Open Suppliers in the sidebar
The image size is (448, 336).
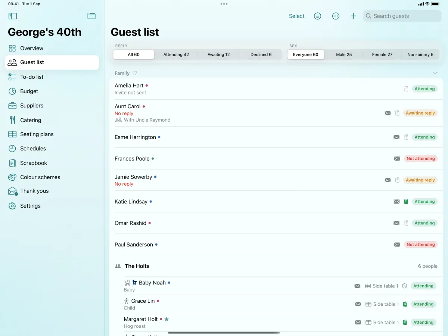52,106
